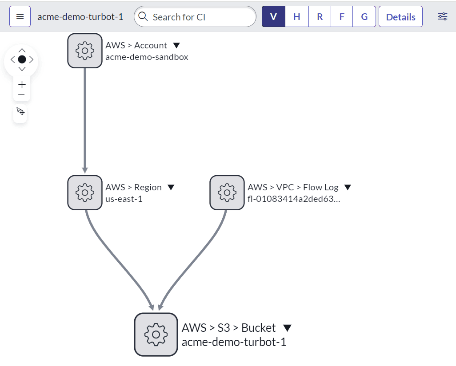Open the Details panel
456x366 pixels.
pyautogui.click(x=400, y=16)
